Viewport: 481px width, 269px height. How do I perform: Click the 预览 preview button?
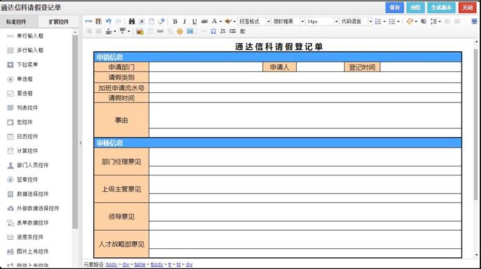(x=415, y=8)
